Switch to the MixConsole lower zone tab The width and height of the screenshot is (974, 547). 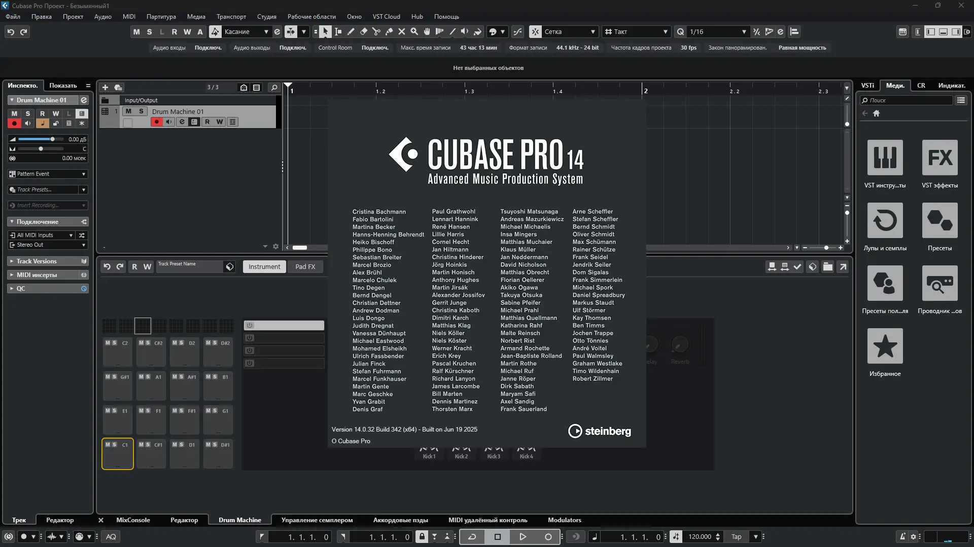point(133,520)
